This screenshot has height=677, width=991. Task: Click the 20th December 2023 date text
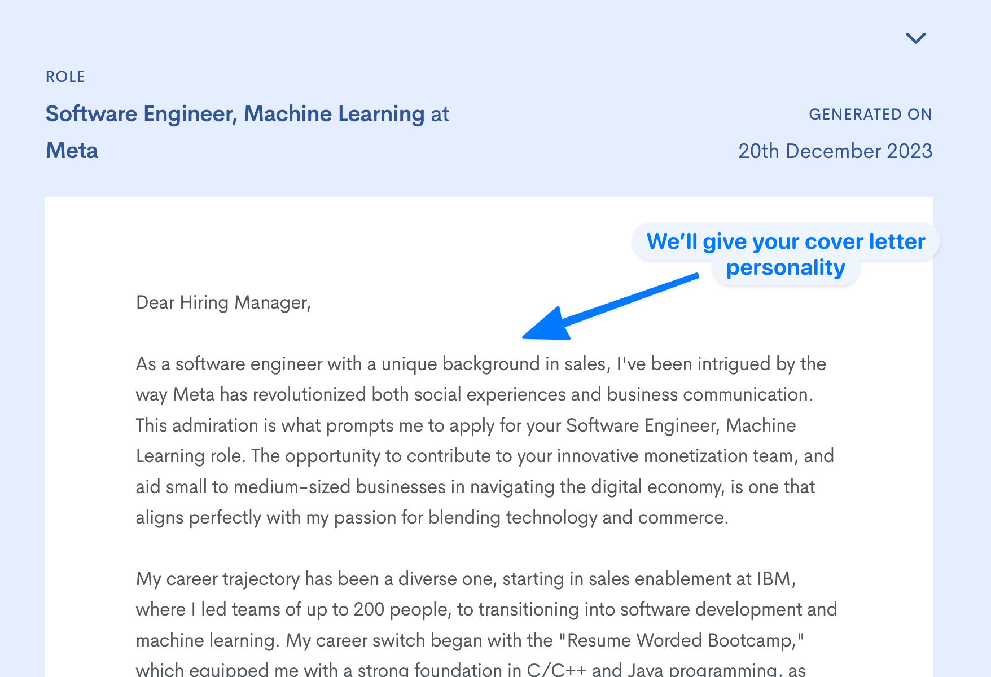tap(835, 151)
